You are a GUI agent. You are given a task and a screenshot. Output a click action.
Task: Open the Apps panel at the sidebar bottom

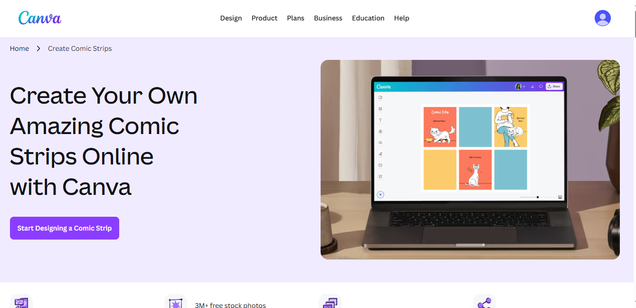click(380, 176)
